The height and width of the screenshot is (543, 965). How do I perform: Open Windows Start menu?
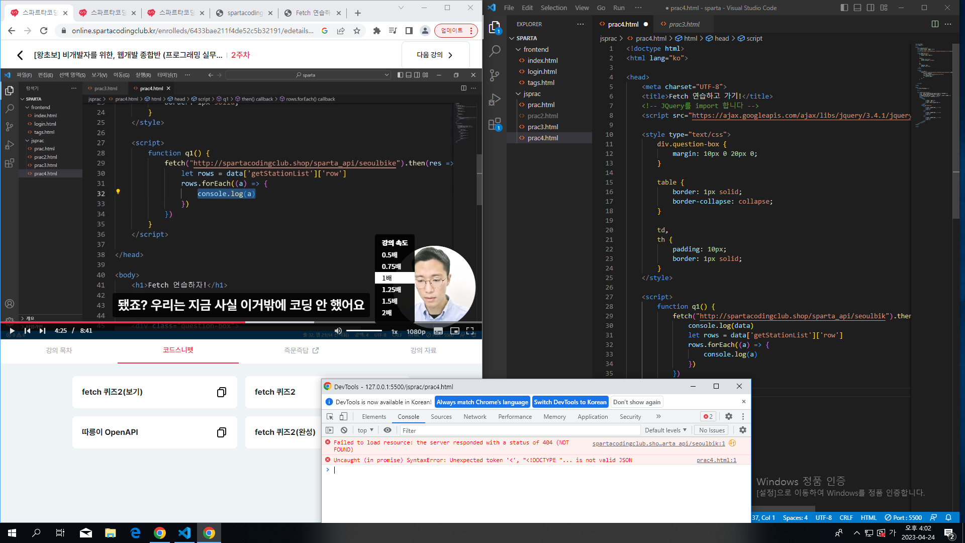tap(12, 533)
